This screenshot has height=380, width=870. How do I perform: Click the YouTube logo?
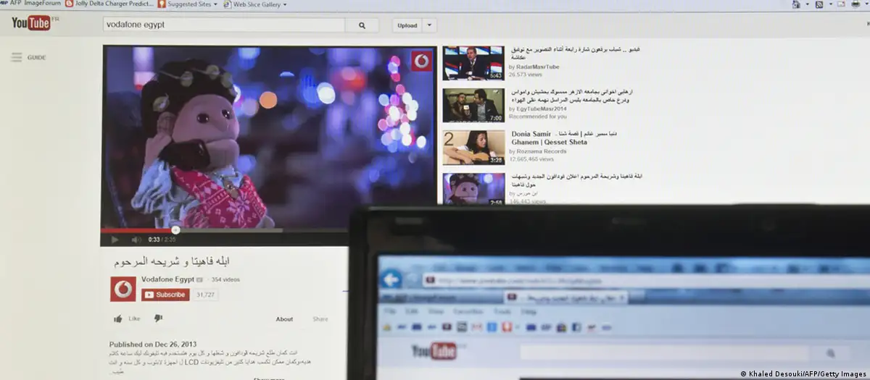[31, 23]
